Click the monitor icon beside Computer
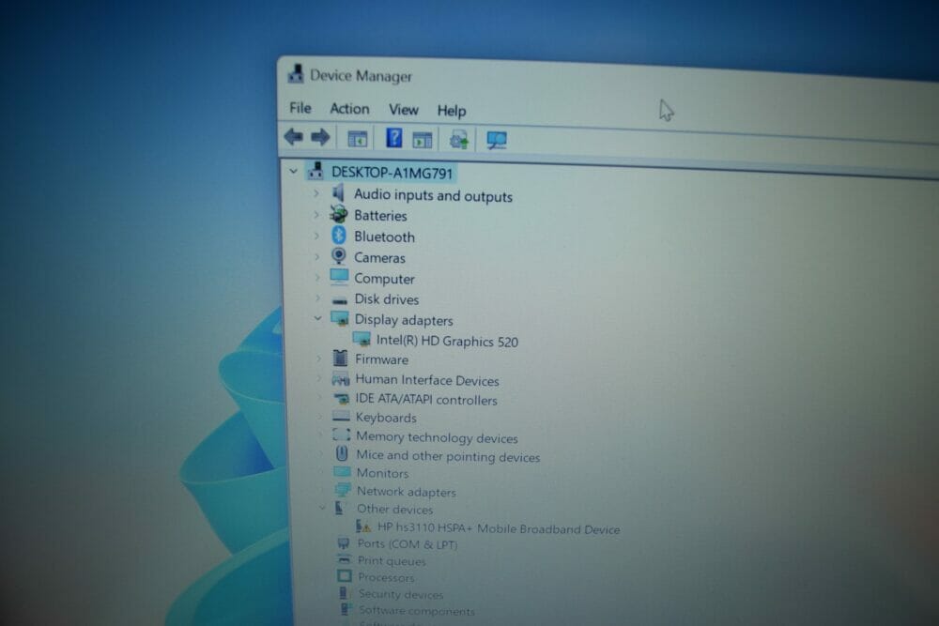The height and width of the screenshot is (626, 939). [339, 277]
